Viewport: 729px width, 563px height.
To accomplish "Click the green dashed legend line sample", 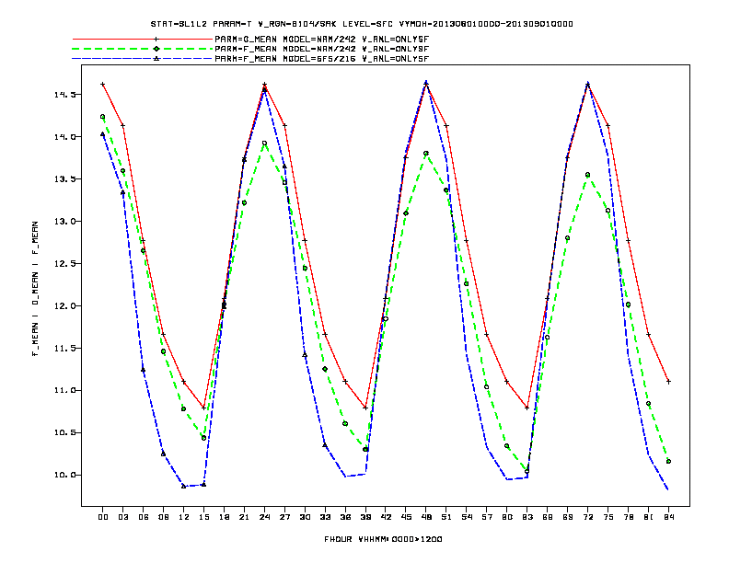I will (142, 49).
